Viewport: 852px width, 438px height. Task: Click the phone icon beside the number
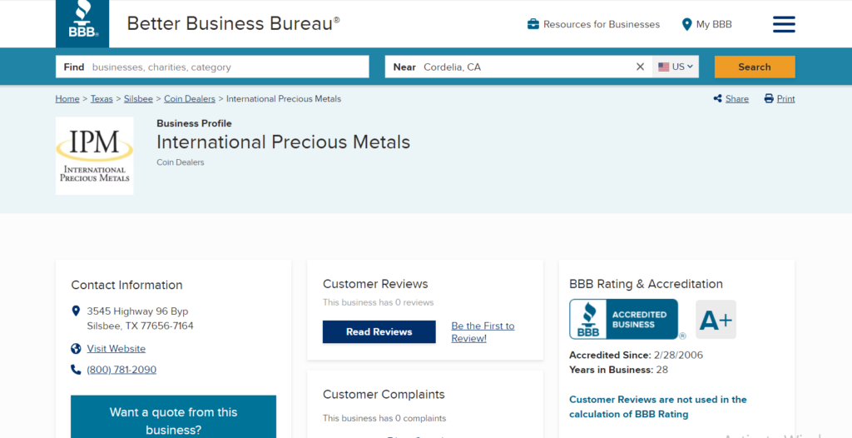pos(76,370)
